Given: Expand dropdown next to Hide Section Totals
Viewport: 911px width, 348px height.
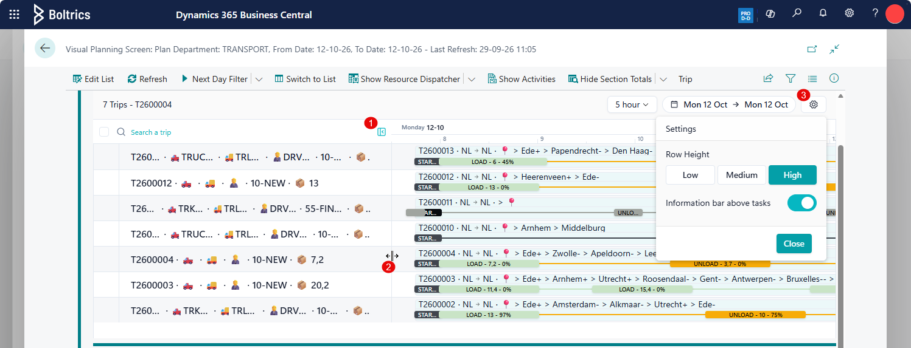Looking at the screenshot, I should click(x=663, y=79).
